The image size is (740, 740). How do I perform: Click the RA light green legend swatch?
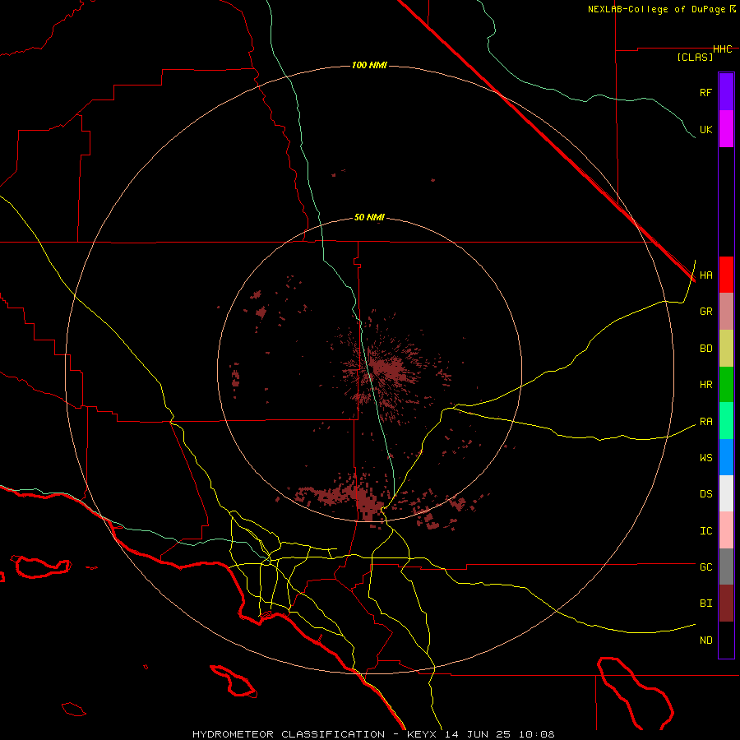(x=726, y=421)
